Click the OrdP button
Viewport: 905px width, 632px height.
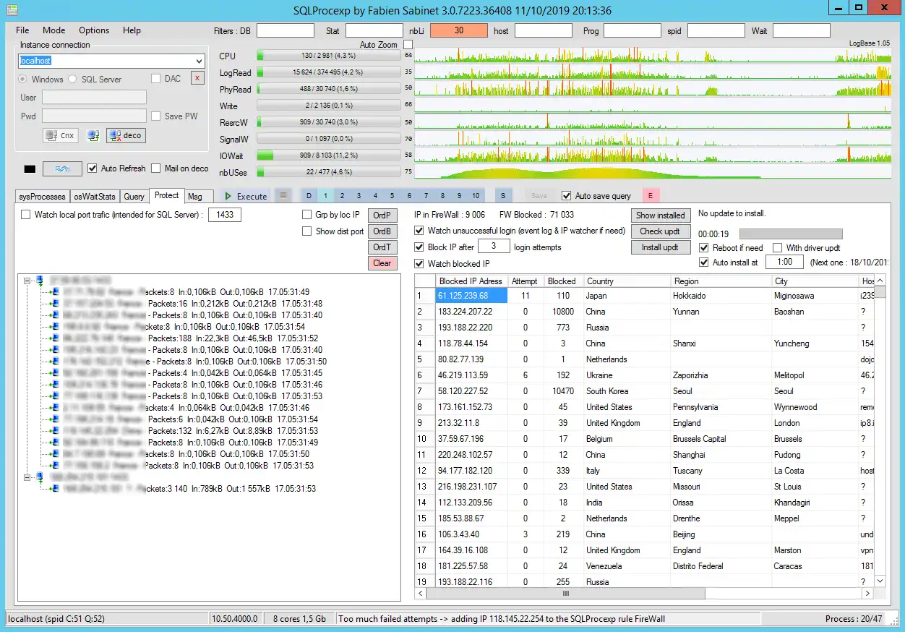pos(382,215)
